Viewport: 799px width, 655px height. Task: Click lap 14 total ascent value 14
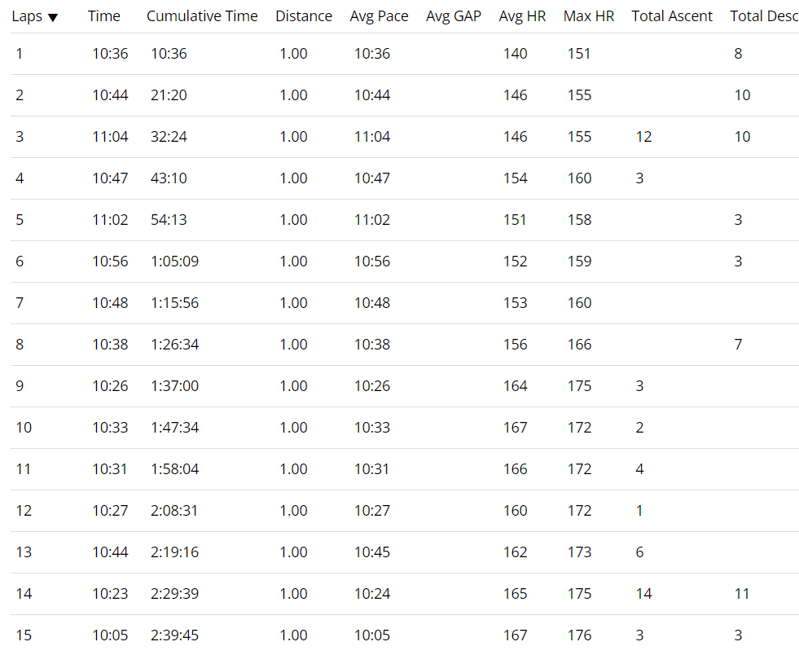(x=643, y=594)
